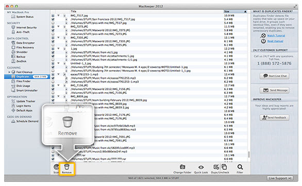Viewport: 302px width, 186px height.
Task: Toggle checkbox for team building February 2012/IMG_8839.jpg
Action: [x=53, y=100]
